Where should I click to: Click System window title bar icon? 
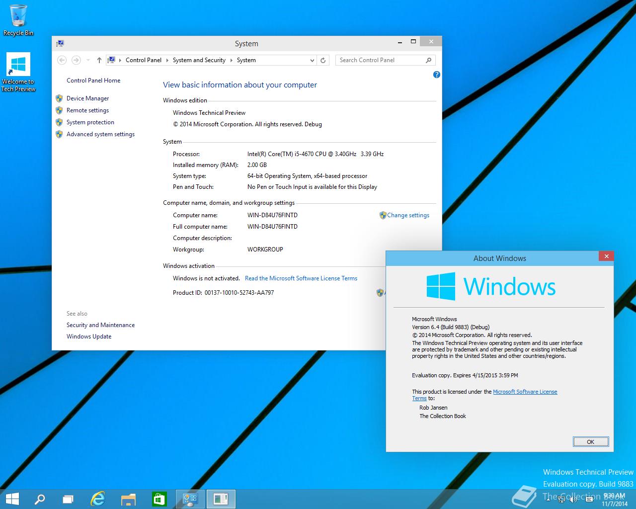tap(60, 43)
